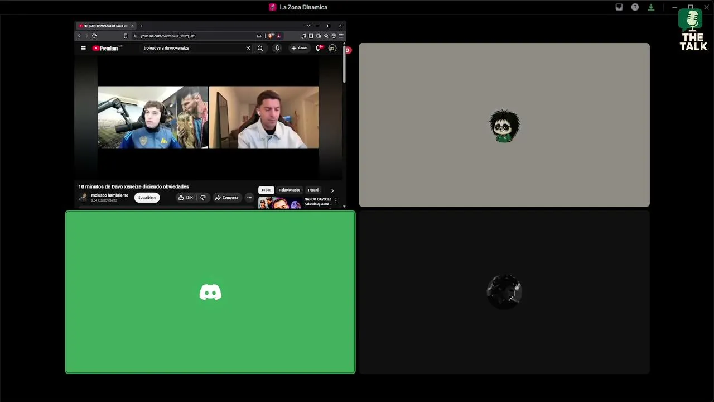Screen dimensions: 714x402
Task: Click the YouTube search input field
Action: (193, 48)
